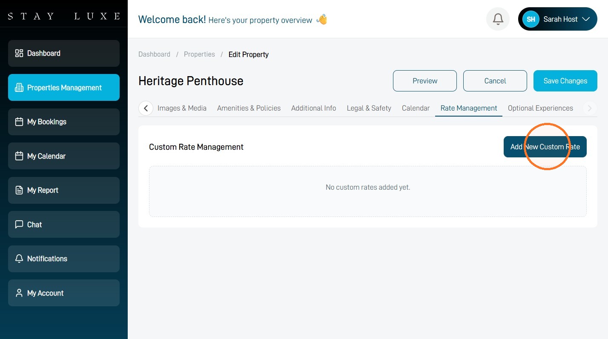Click the Custom Rate Management heading

[196, 147]
